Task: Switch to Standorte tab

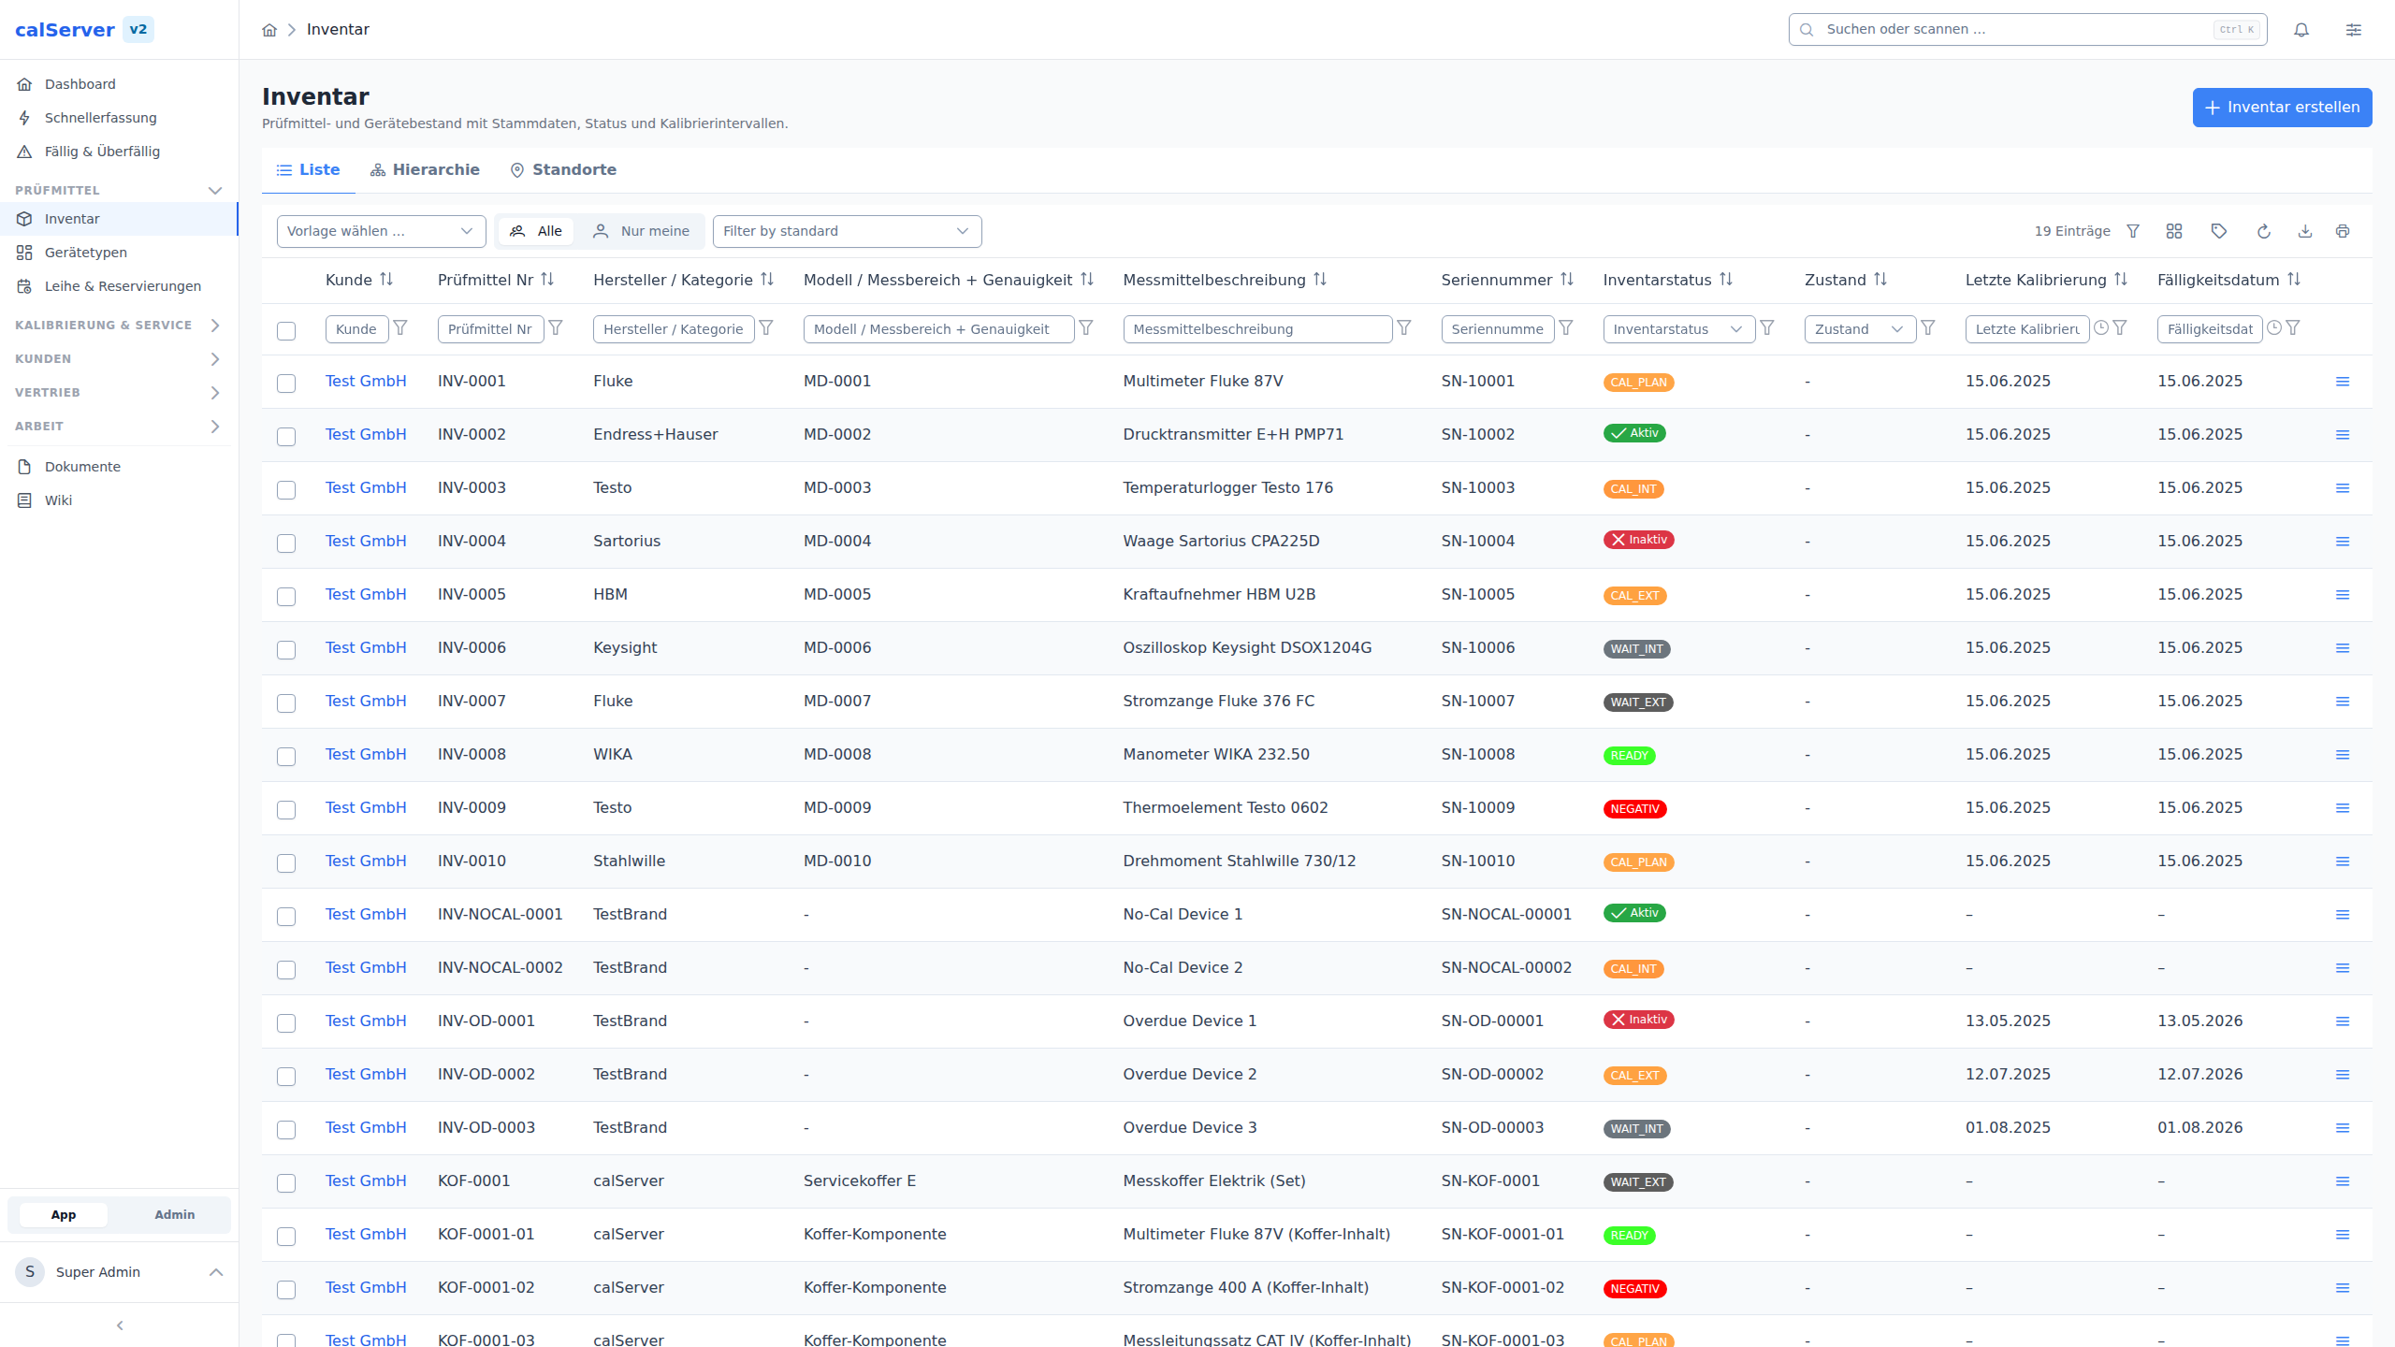Action: [563, 170]
